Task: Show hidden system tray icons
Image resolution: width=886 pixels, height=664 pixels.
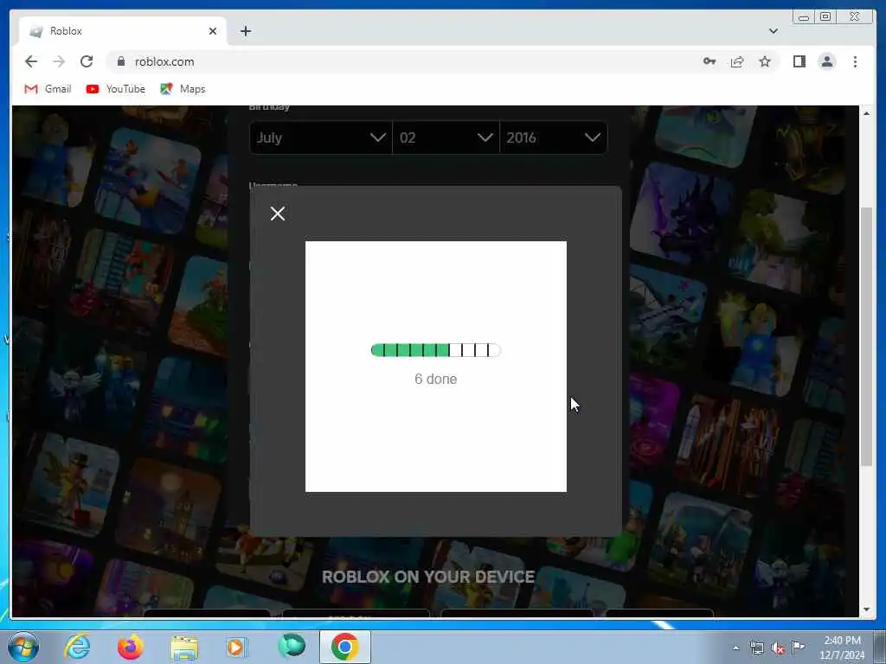Action: click(735, 648)
